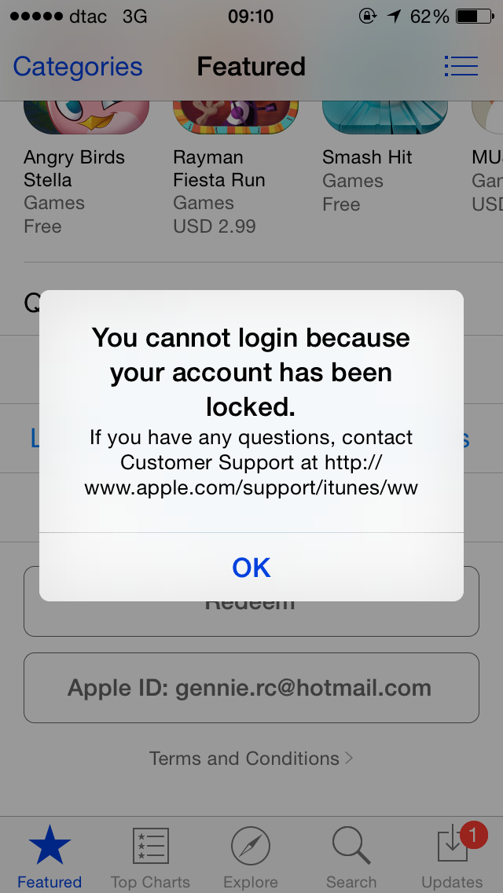503x893 pixels.
Task: Open the Angry Birds Stella app icon
Action: (x=86, y=117)
